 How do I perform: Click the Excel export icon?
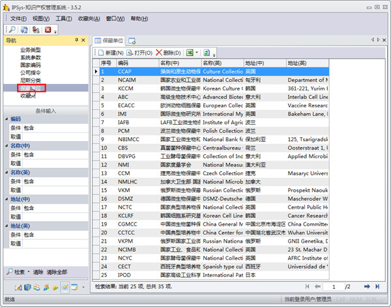point(190,53)
